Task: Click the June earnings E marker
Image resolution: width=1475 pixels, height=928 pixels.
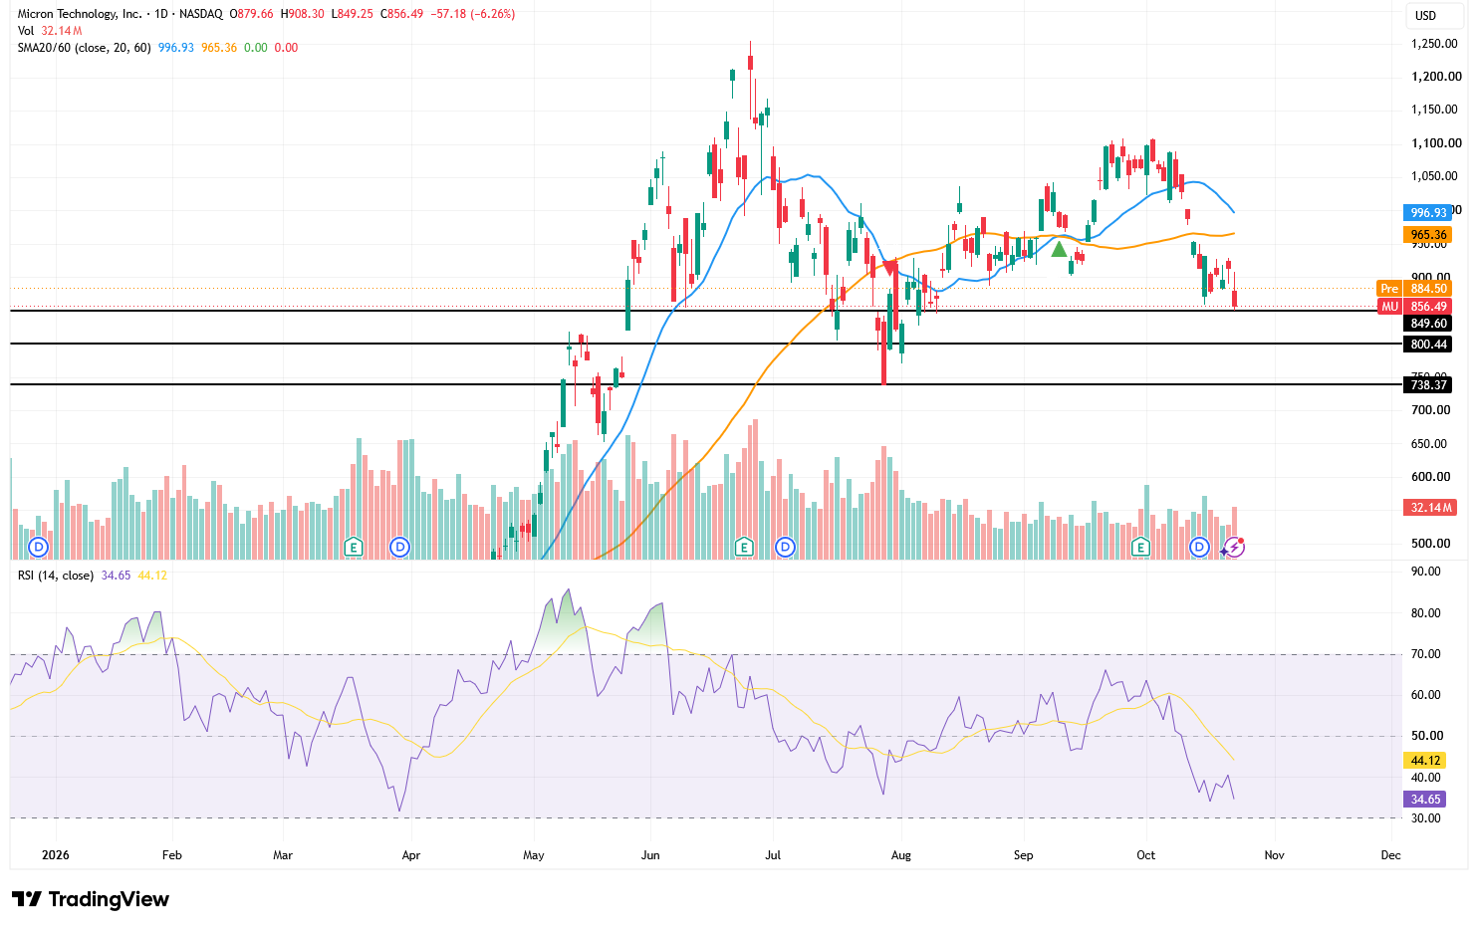Action: click(743, 547)
